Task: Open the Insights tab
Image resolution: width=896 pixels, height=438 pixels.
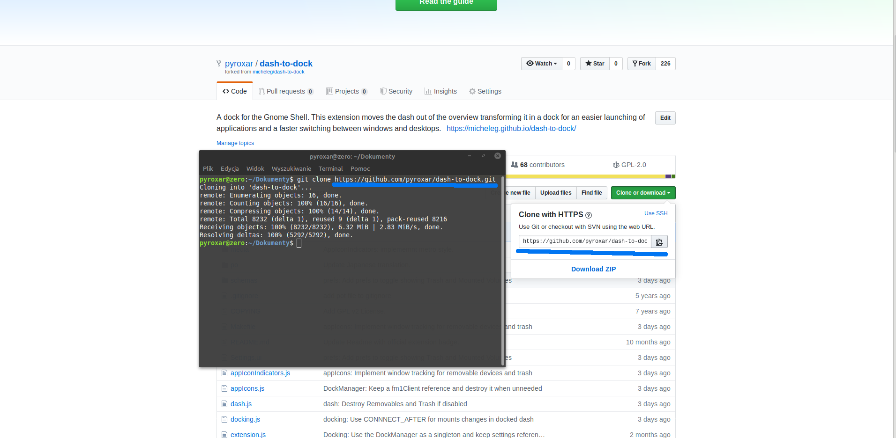Action: pos(441,91)
